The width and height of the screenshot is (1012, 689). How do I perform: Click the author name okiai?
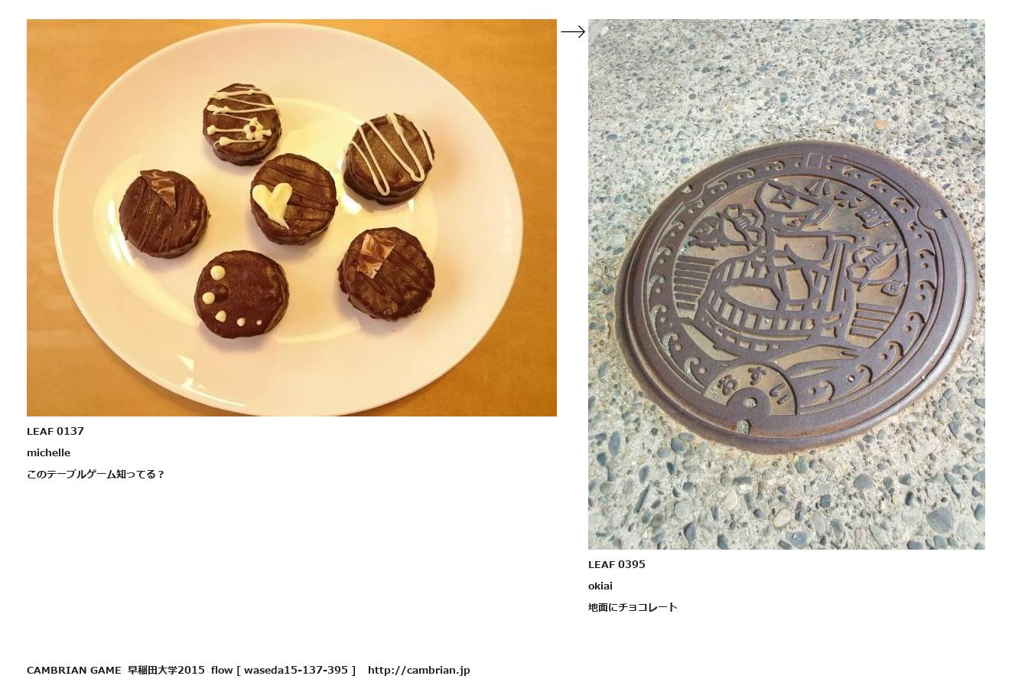[600, 586]
